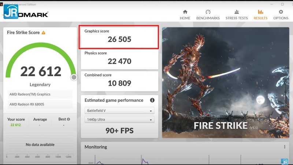Click AMD Radeon RX 6800S entry
The image size is (293, 165).
click(x=40, y=104)
